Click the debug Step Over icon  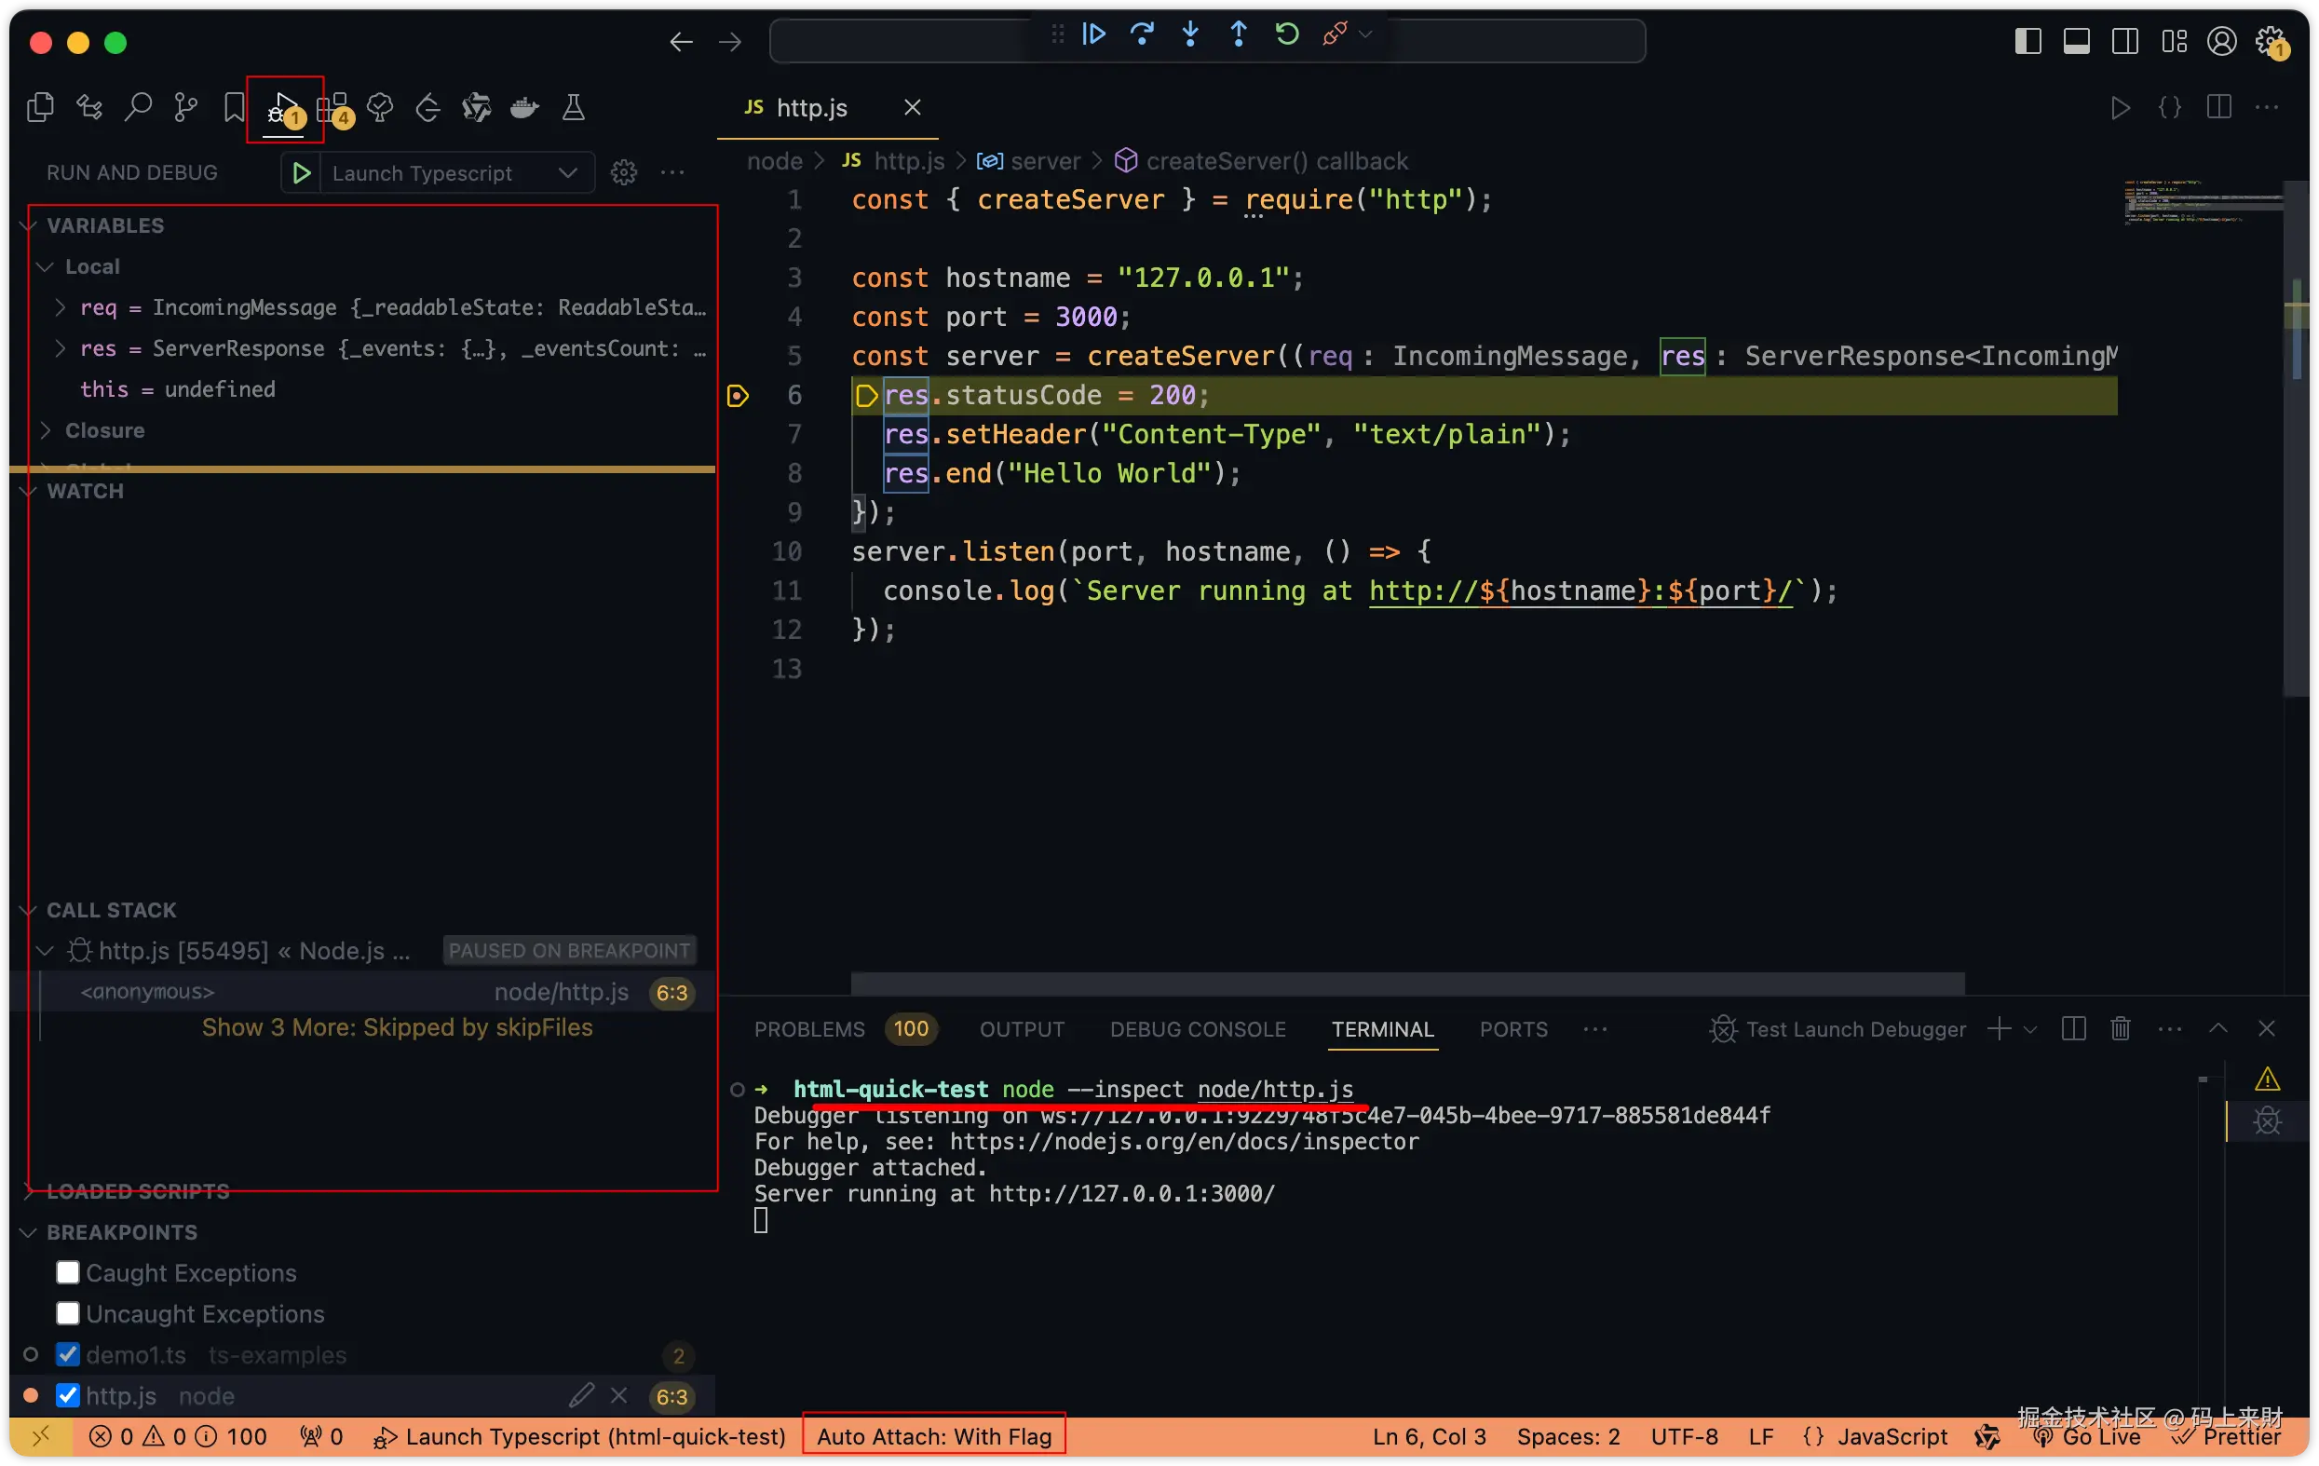1142,34
